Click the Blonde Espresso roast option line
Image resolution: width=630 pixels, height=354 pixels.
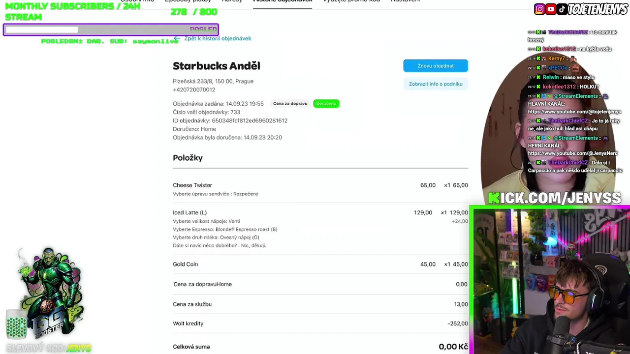point(225,229)
